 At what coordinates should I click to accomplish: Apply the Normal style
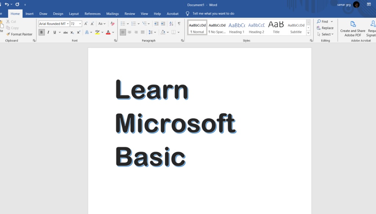click(x=197, y=28)
